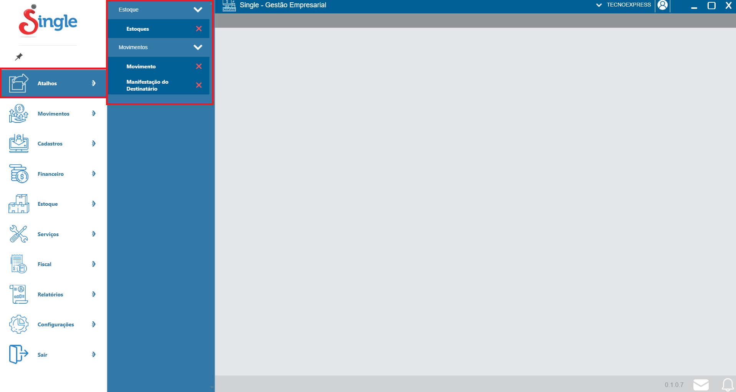
Task: Collapse the Movimentos shortcut group
Action: pos(198,47)
